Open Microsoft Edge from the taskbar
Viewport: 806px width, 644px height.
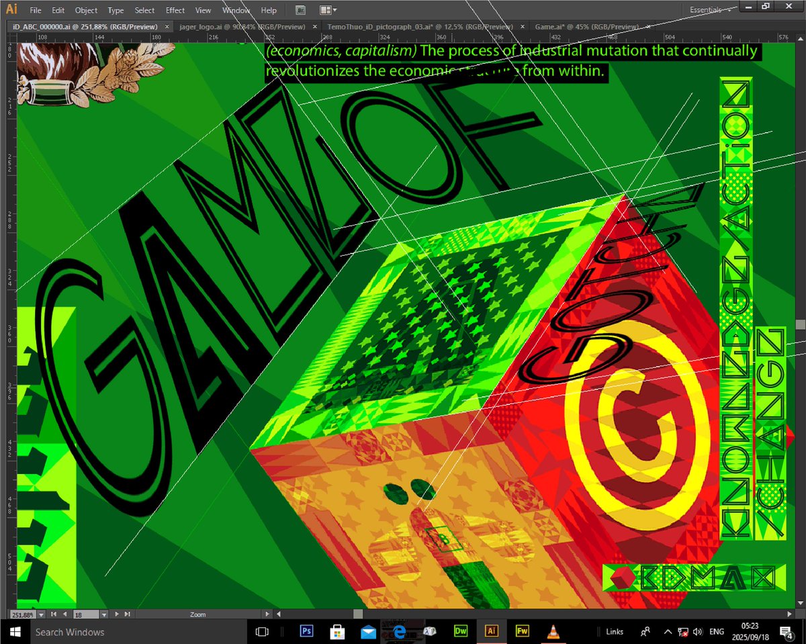[399, 631]
